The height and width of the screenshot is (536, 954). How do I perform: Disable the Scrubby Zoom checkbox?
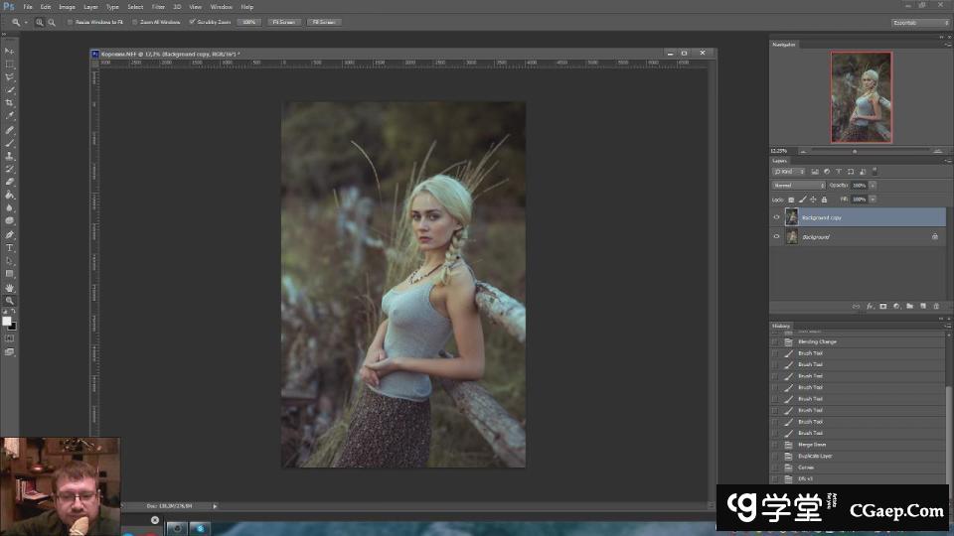pos(191,22)
